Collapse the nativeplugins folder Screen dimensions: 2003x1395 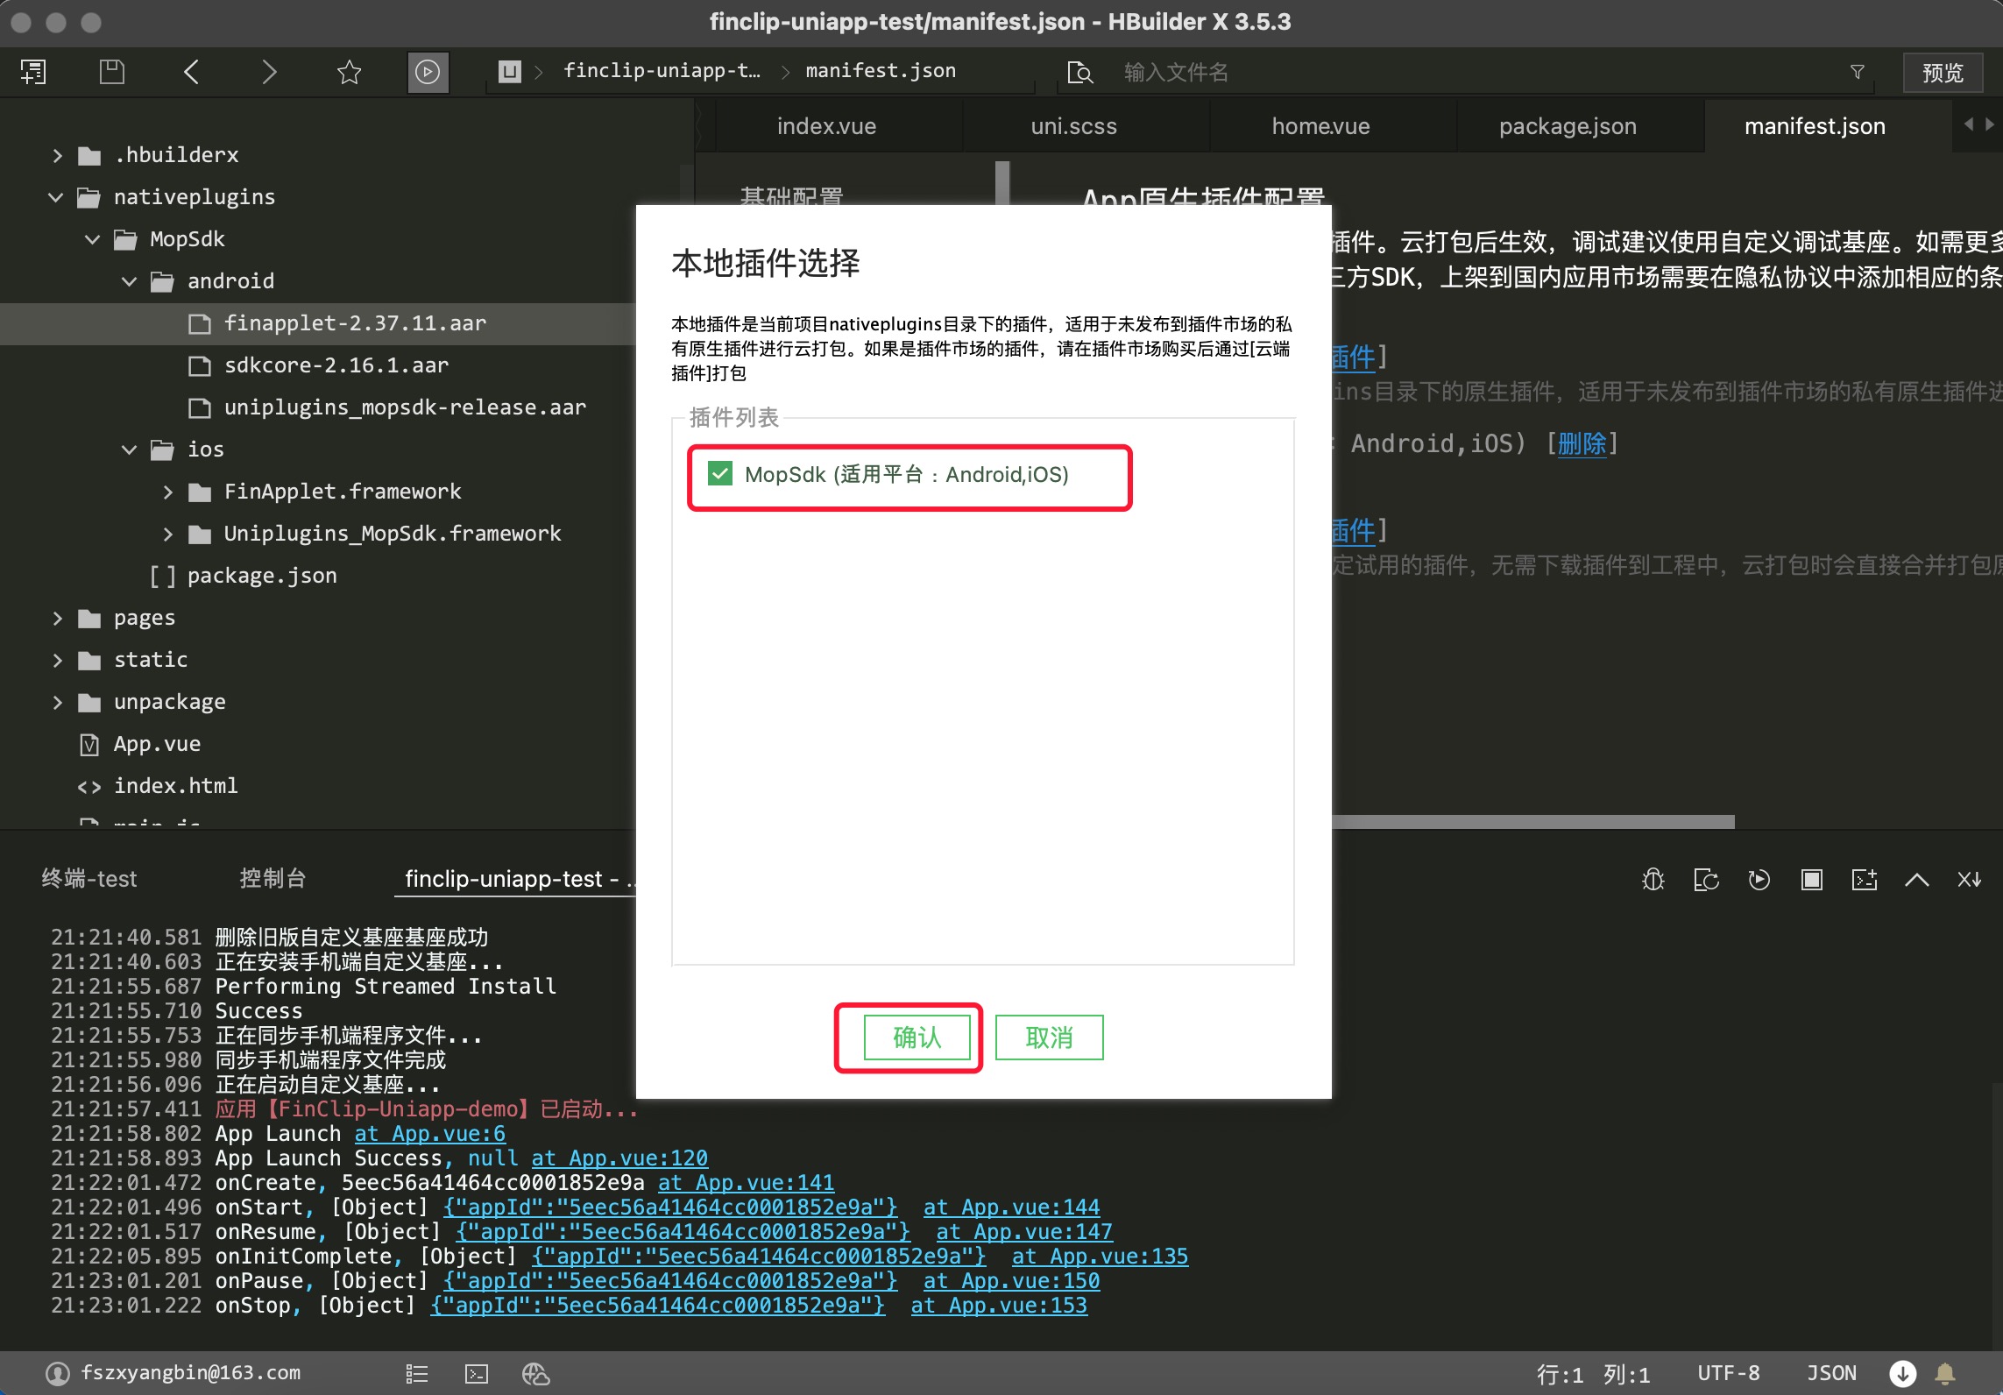pos(56,197)
